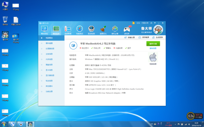This screenshot has width=204, height=127.
Task: Click the 论坛 forum link
Action: (138, 23)
